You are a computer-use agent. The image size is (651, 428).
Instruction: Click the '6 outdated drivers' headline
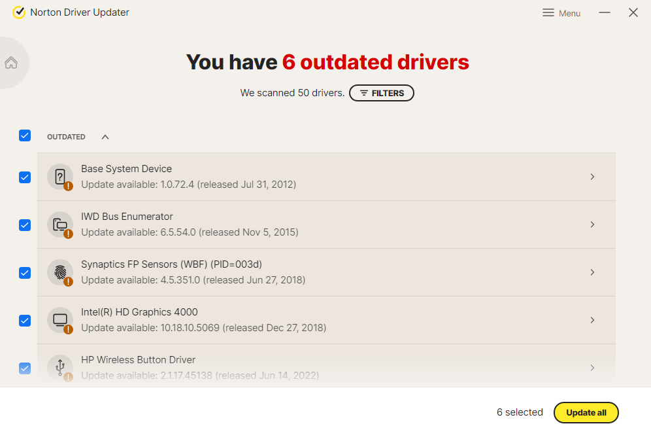pyautogui.click(x=376, y=62)
